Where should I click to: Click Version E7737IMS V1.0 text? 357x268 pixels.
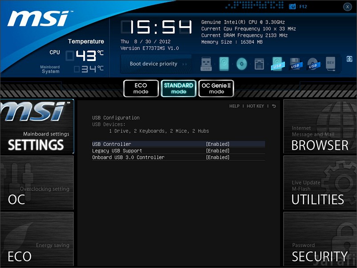point(150,48)
